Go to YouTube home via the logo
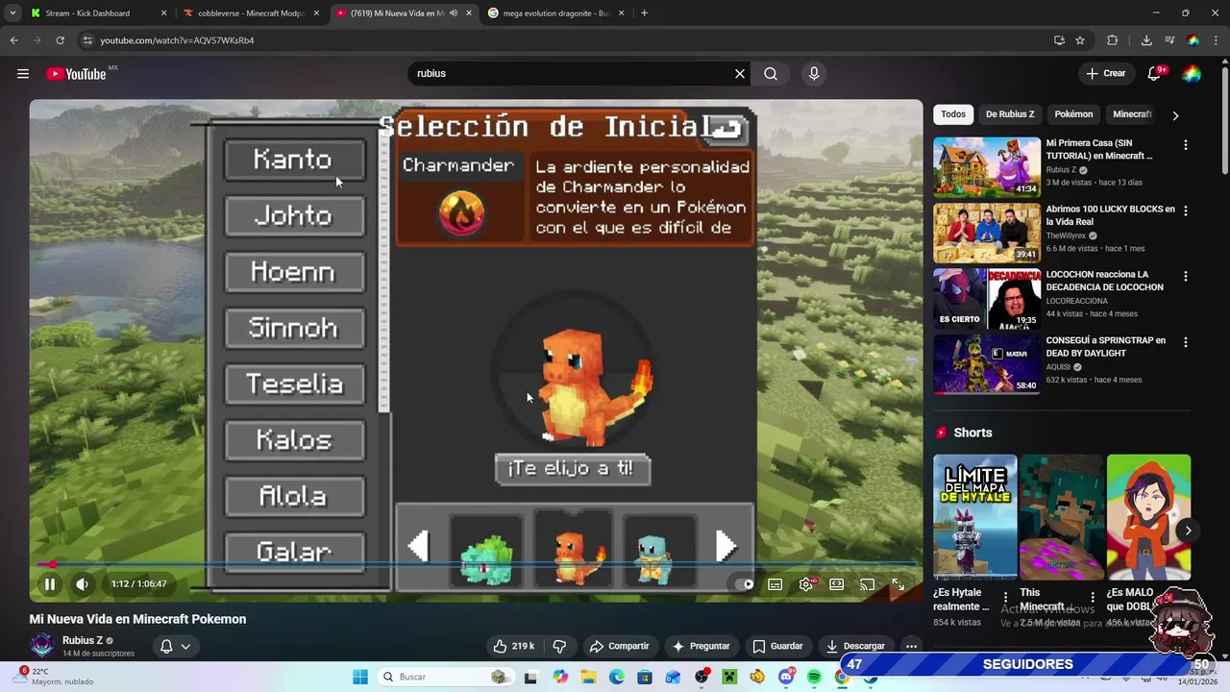The image size is (1230, 692). (76, 74)
